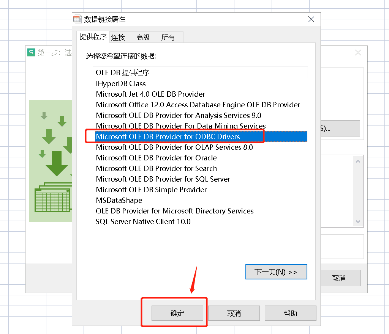The image size is (389, 334).
Task: Select Microsoft OLE DB Provider for SQL Server
Action: (x=163, y=179)
